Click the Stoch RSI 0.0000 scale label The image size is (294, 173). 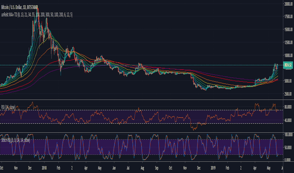click(288, 160)
